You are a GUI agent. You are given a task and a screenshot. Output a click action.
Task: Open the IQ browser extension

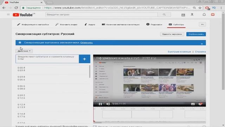tap(214, 8)
